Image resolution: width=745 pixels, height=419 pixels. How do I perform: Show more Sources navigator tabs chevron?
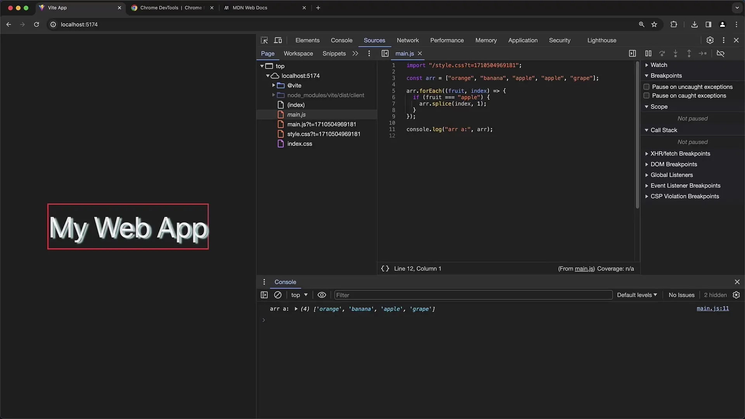[x=355, y=54]
